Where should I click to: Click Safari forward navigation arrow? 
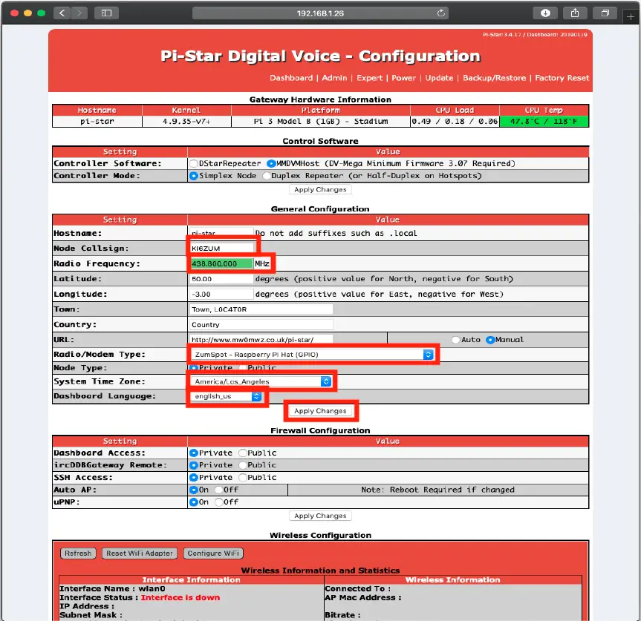(x=79, y=13)
